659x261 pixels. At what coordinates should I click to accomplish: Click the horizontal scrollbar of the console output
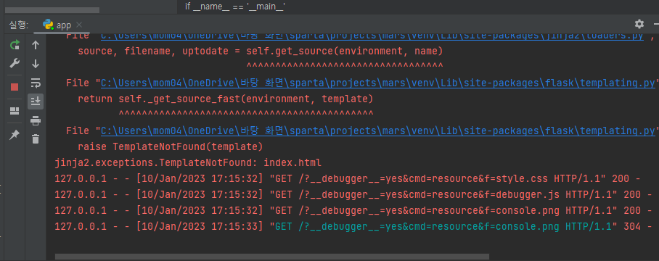tap(272, 257)
